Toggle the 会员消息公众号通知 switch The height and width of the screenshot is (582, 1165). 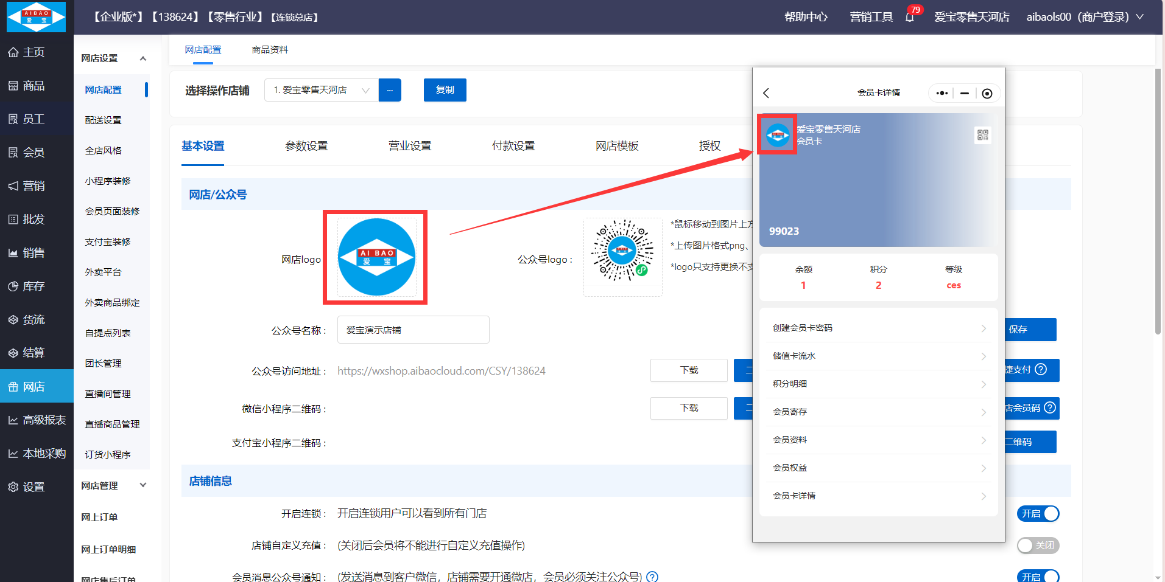(1038, 576)
